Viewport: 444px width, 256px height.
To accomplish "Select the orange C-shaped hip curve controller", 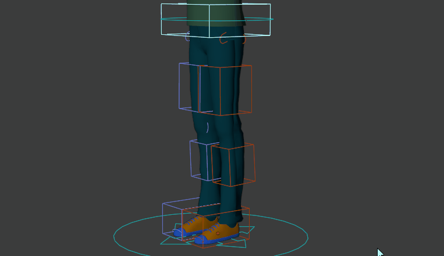I will tap(223, 38).
